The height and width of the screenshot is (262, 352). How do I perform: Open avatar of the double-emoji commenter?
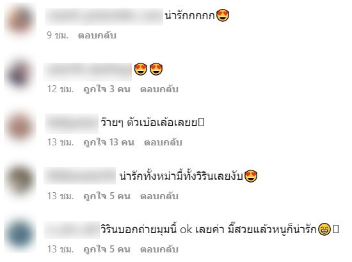20,74
